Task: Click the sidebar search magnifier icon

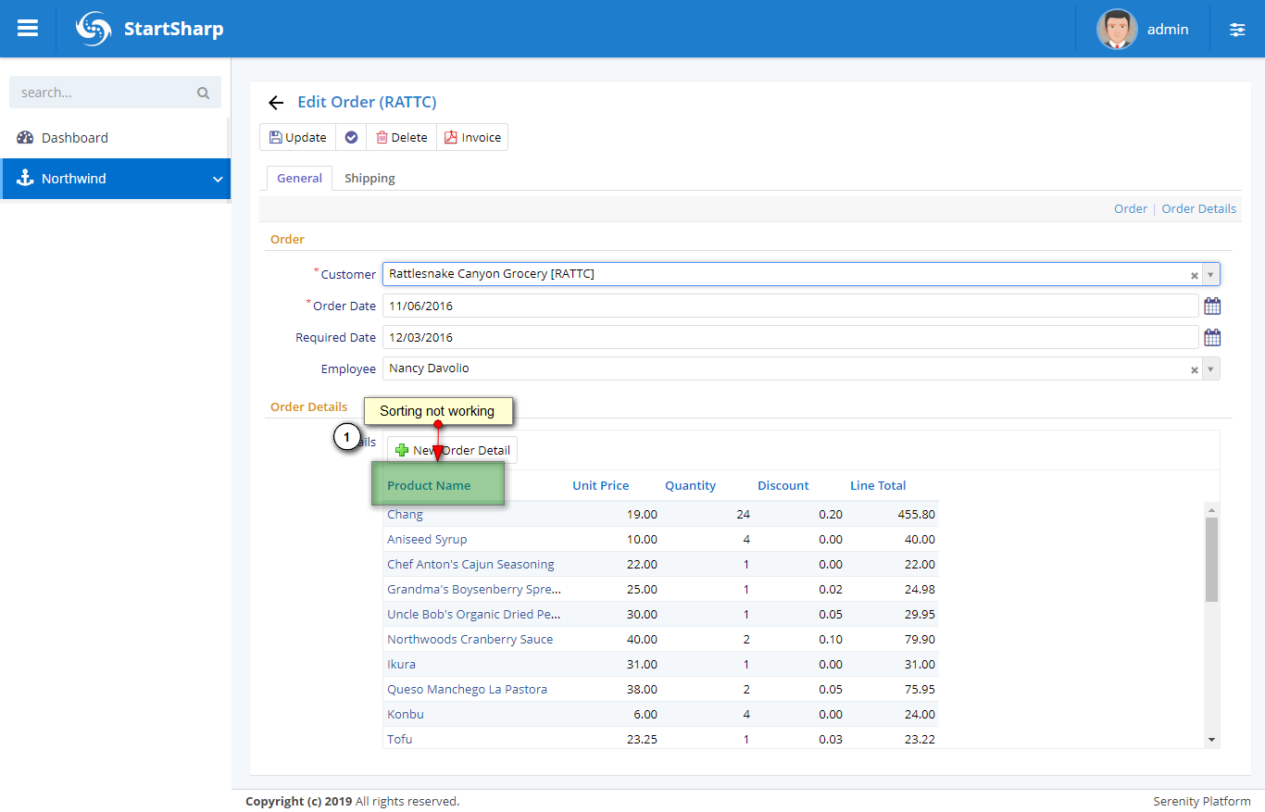Action: (204, 93)
